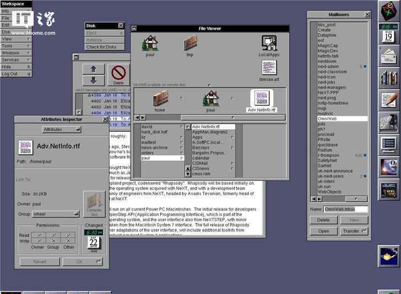Open the NeXT cube dock icon
401x294 pixels.
pyautogui.click(x=388, y=11)
